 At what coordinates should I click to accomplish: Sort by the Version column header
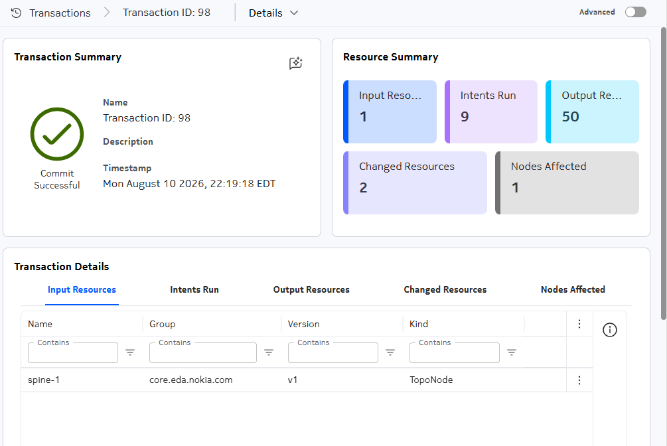[x=303, y=325]
